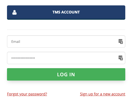Click the green LOG IN button
Viewport: 132px width, 104px height.
[66, 74]
